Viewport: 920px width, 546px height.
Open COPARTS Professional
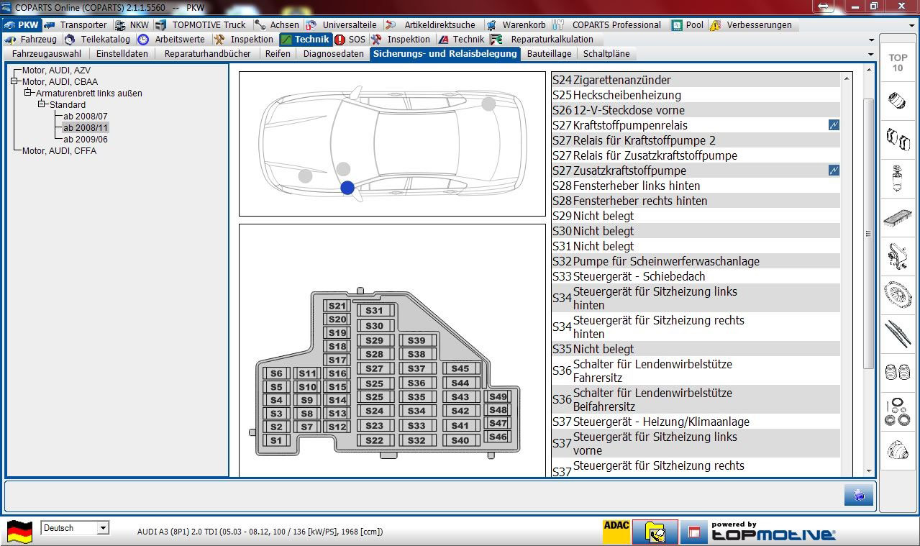(608, 24)
